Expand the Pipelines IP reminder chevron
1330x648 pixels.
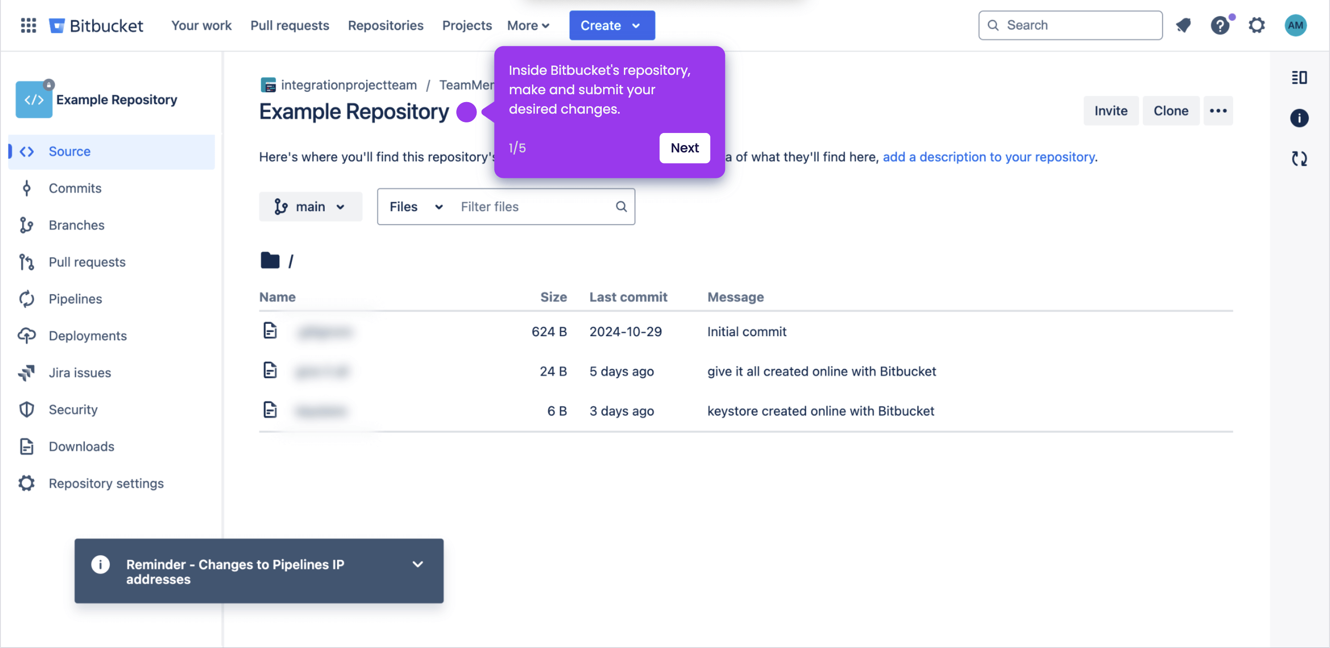[x=417, y=564]
